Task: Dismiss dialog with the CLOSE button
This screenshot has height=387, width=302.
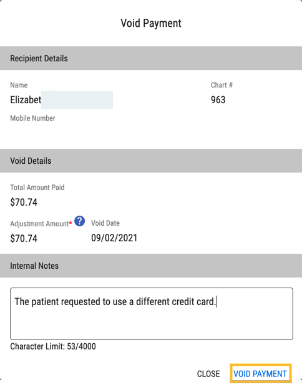Action: tap(208, 374)
